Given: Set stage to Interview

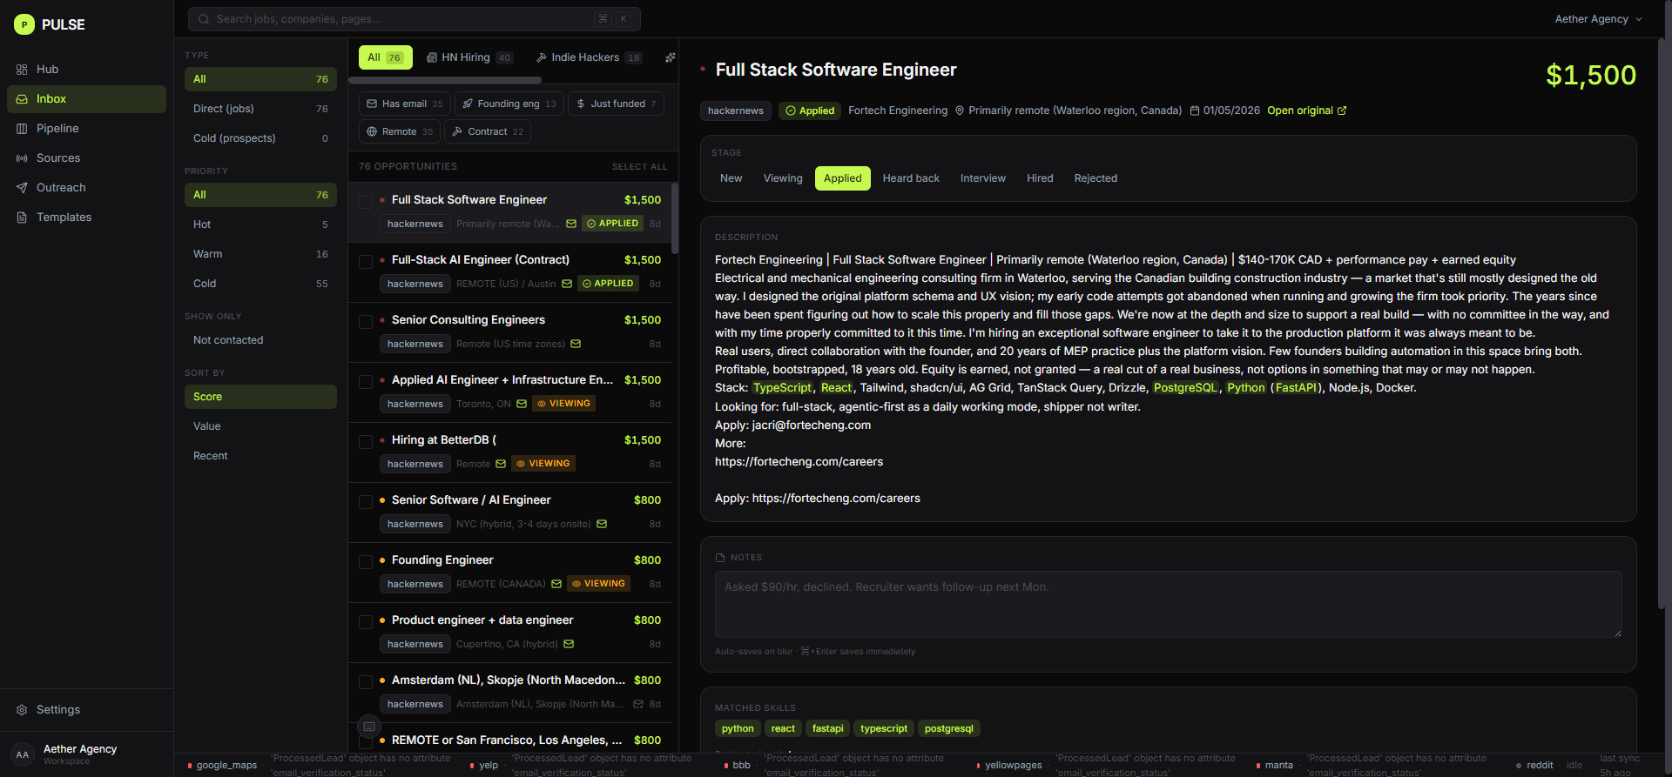Looking at the screenshot, I should coord(983,178).
